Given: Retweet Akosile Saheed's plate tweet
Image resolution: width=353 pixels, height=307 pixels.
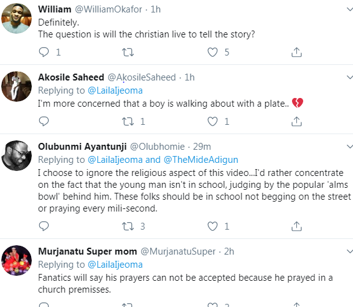Looking at the screenshot, I should click(x=128, y=121).
